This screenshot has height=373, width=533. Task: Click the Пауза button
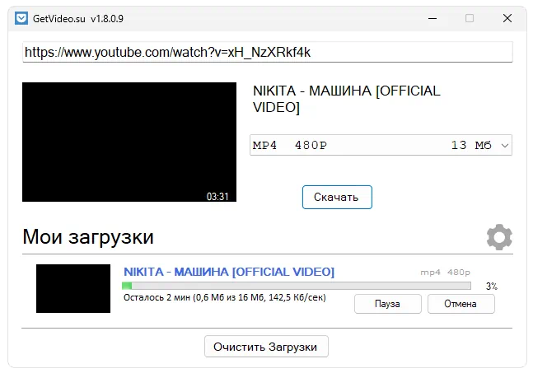pos(388,304)
